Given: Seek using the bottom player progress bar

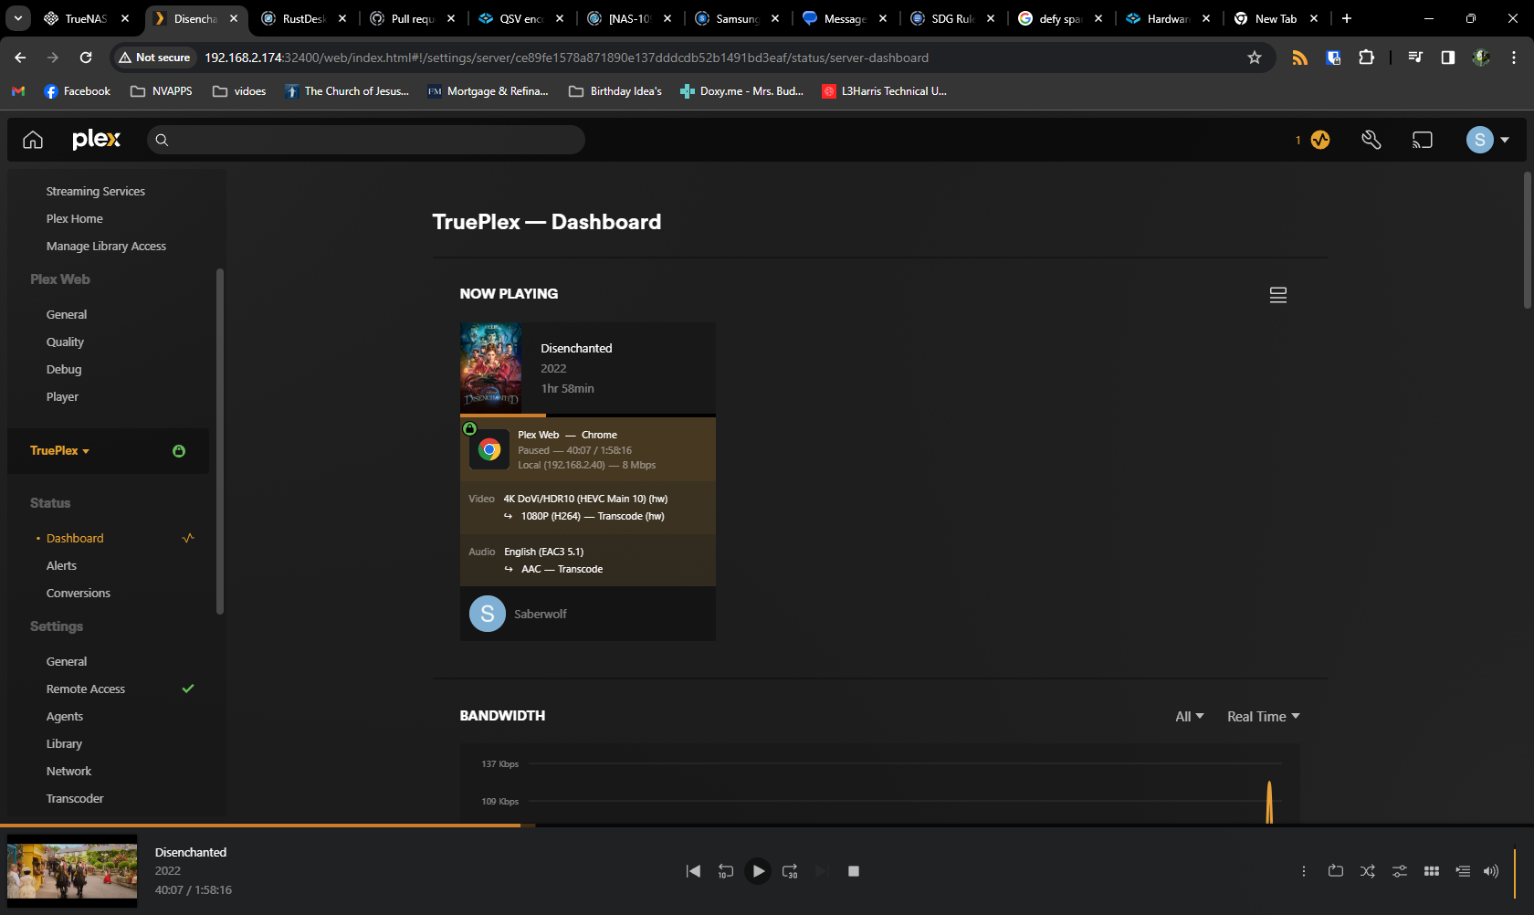Looking at the screenshot, I should click(x=767, y=826).
